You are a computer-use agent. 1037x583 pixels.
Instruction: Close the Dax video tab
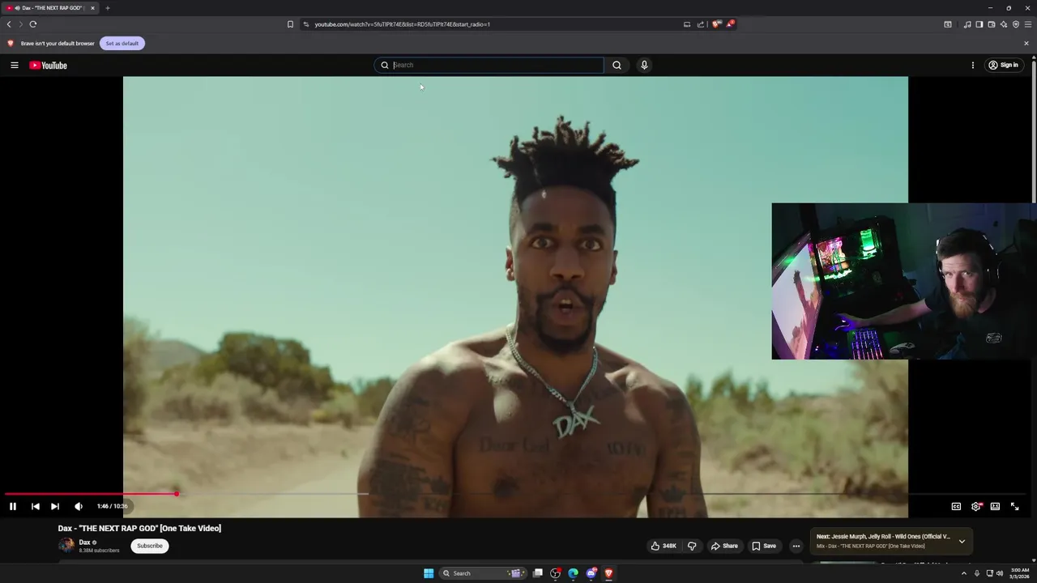coord(92,8)
